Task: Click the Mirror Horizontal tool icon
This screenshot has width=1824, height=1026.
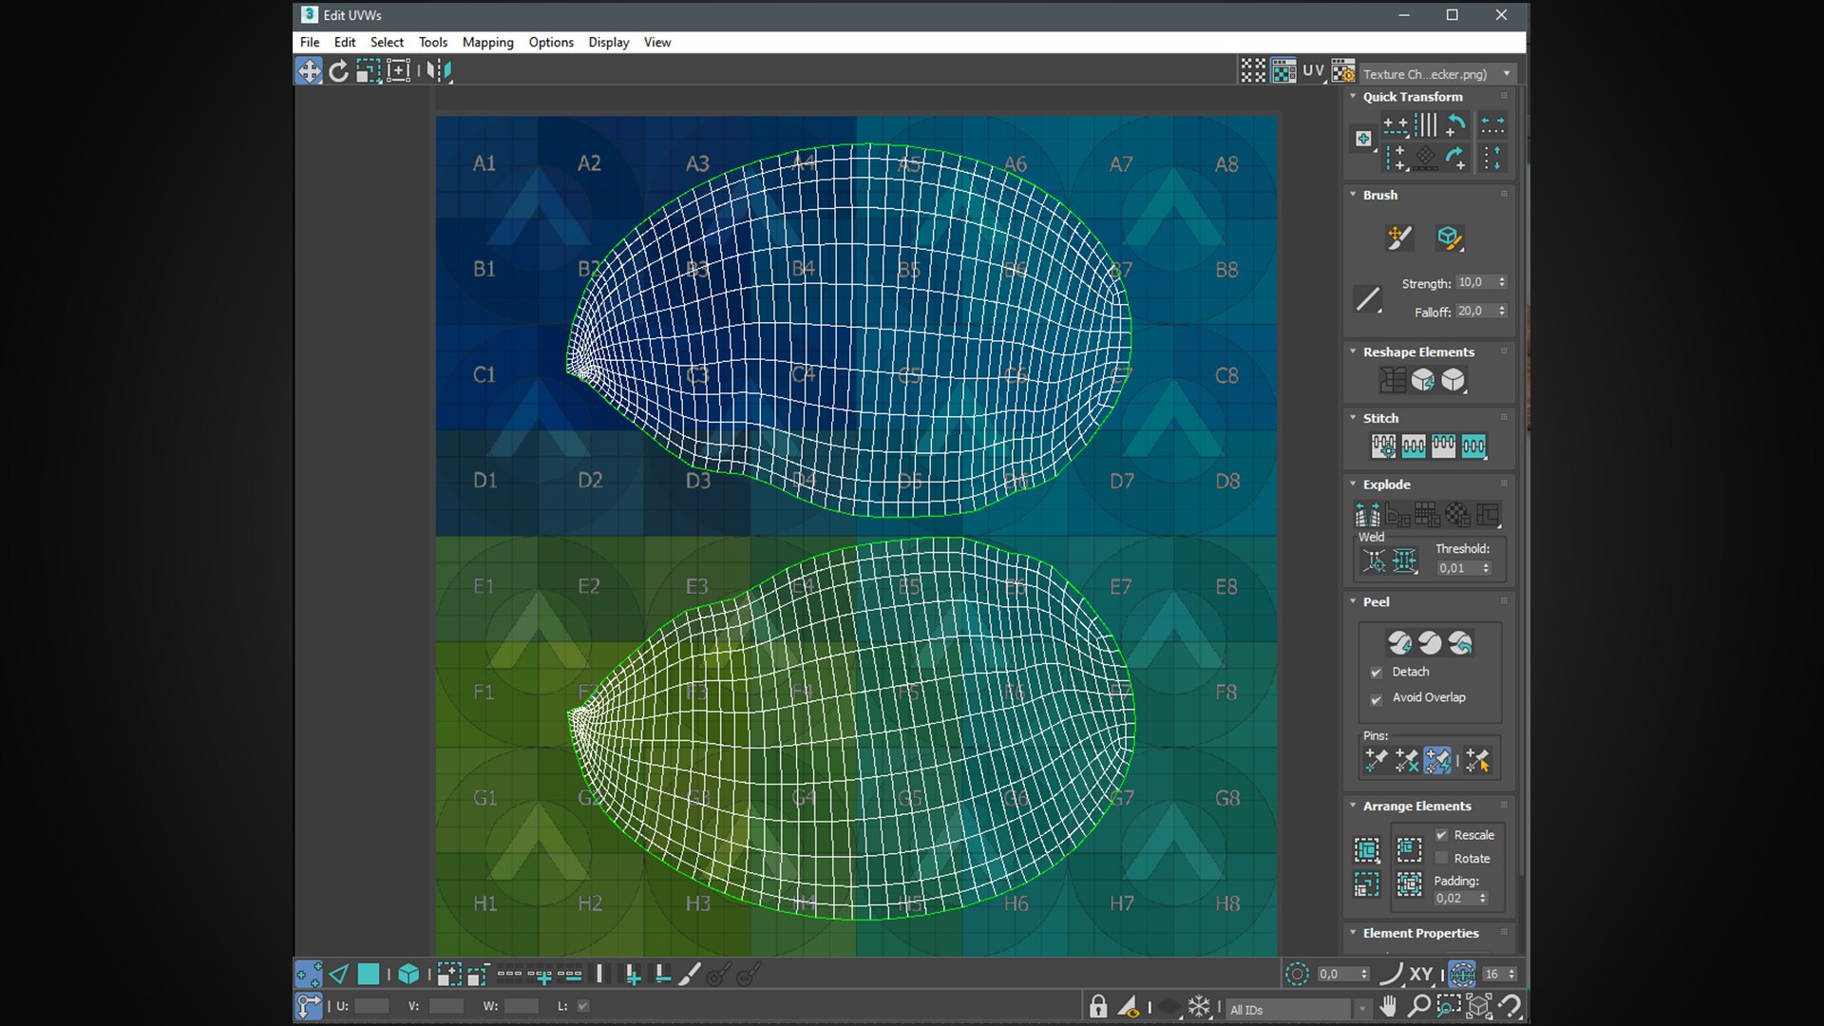Action: click(x=439, y=70)
